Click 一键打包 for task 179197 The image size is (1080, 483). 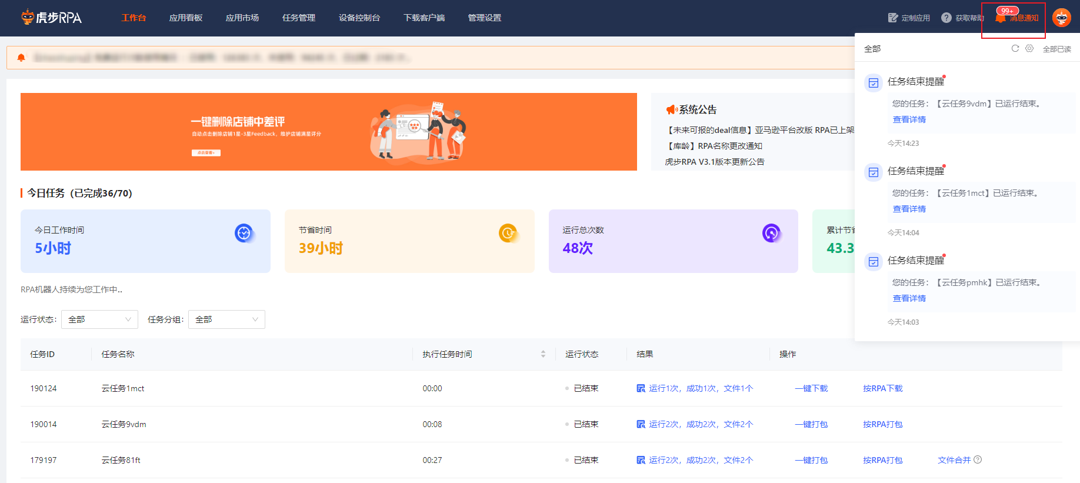tap(811, 460)
